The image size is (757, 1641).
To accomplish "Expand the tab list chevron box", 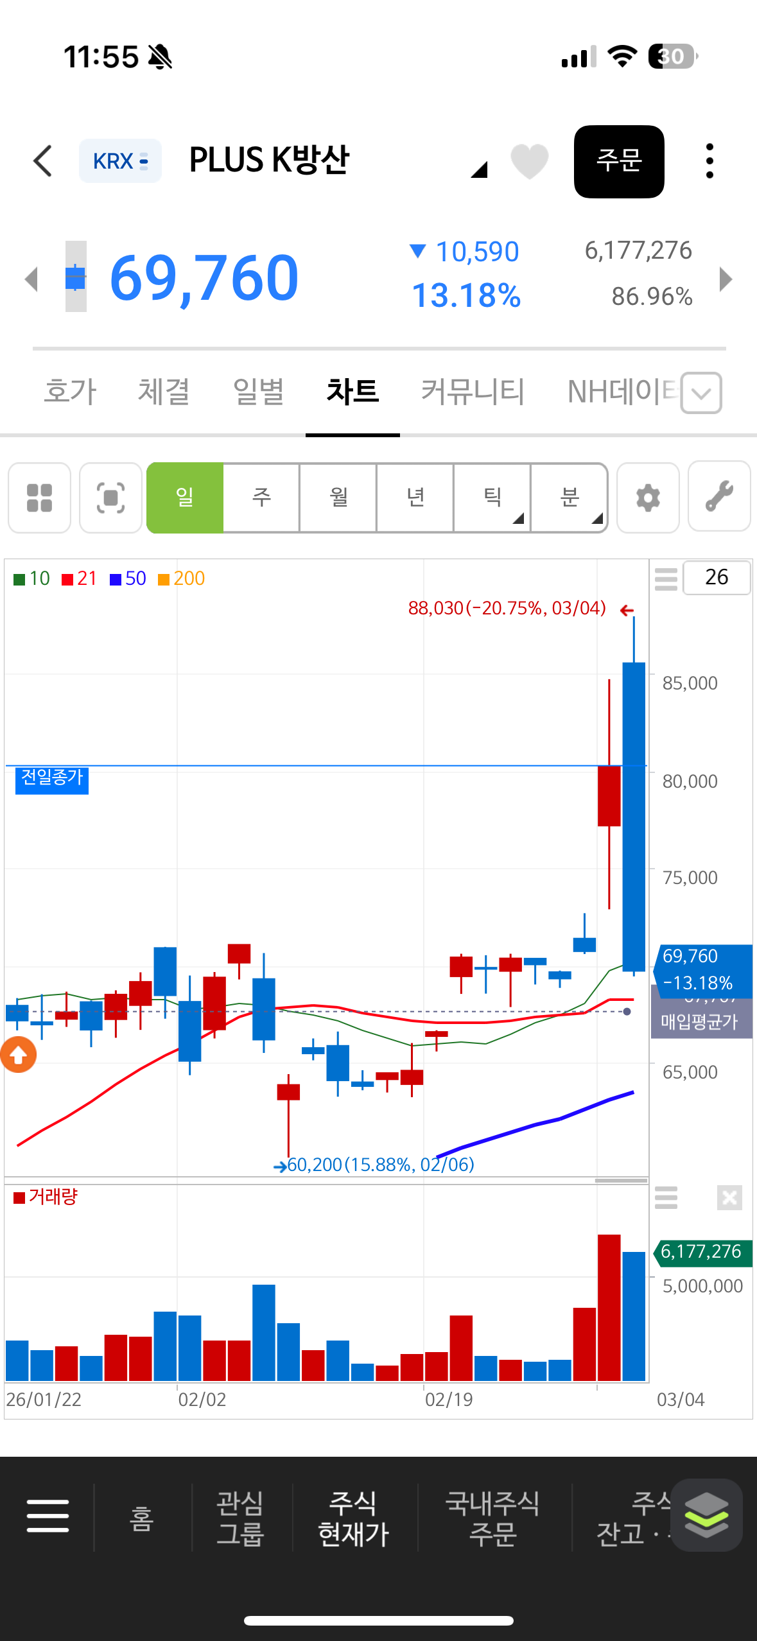I will click(x=701, y=392).
